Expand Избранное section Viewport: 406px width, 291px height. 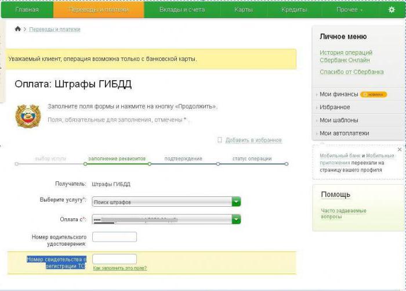click(335, 107)
